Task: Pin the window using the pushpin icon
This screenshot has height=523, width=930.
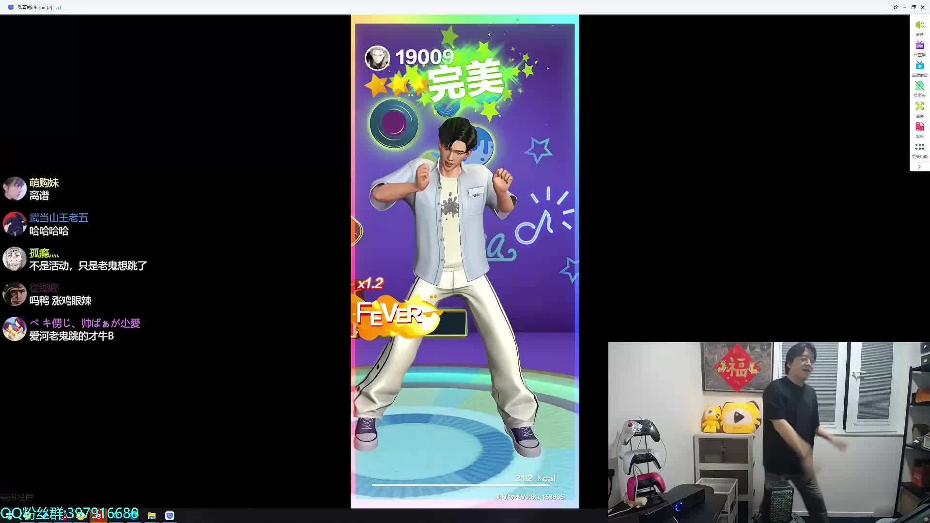Action: point(895,7)
